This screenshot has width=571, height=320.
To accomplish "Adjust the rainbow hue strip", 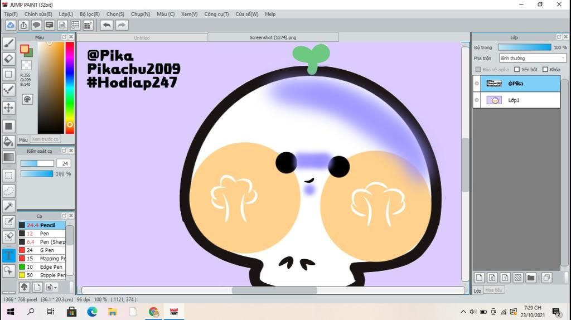I will [70, 88].
